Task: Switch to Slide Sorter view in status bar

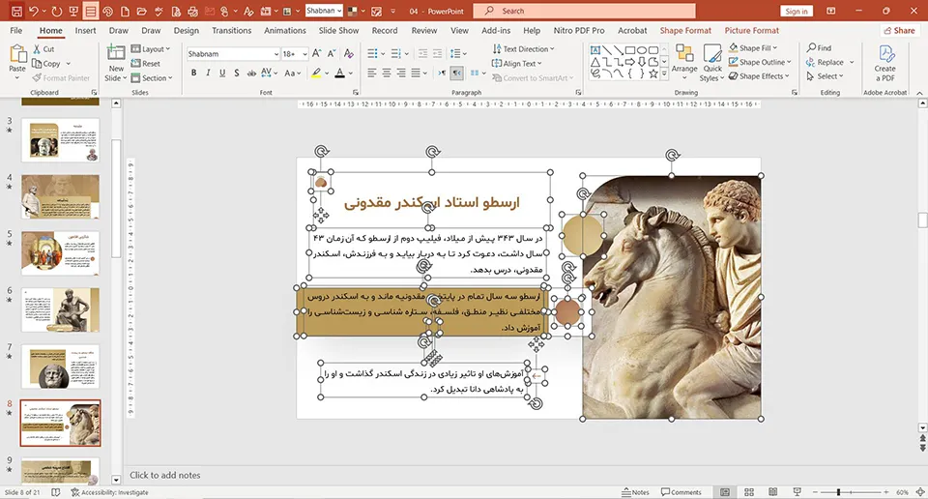Action: coord(748,492)
